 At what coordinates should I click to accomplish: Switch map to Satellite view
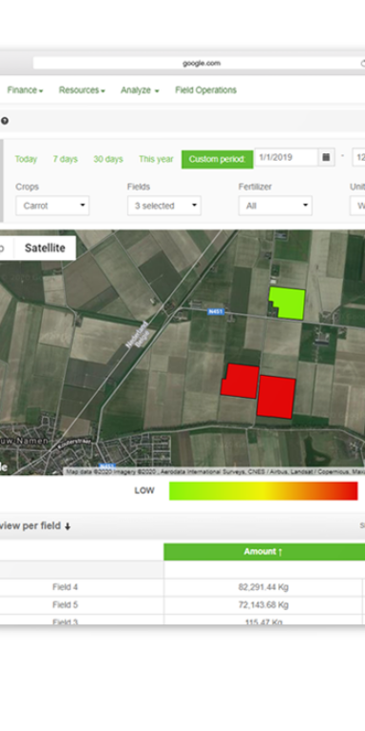click(x=45, y=248)
